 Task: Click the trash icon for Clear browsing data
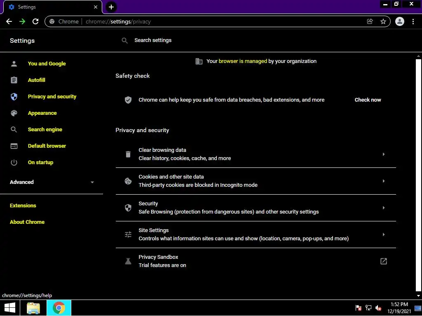(x=128, y=154)
